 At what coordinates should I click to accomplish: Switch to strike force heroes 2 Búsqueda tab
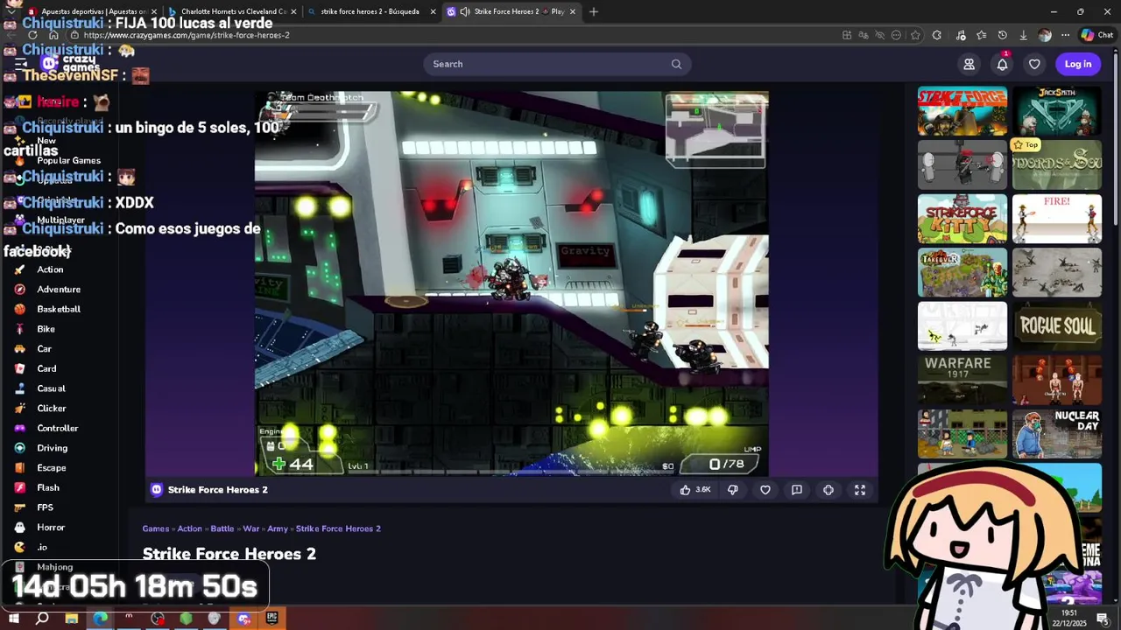click(370, 11)
